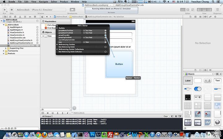Image resolution: width=223 pixels, height=139 pixels.
Task: Show the Log navigator tab
Action: (x=35, y=17)
